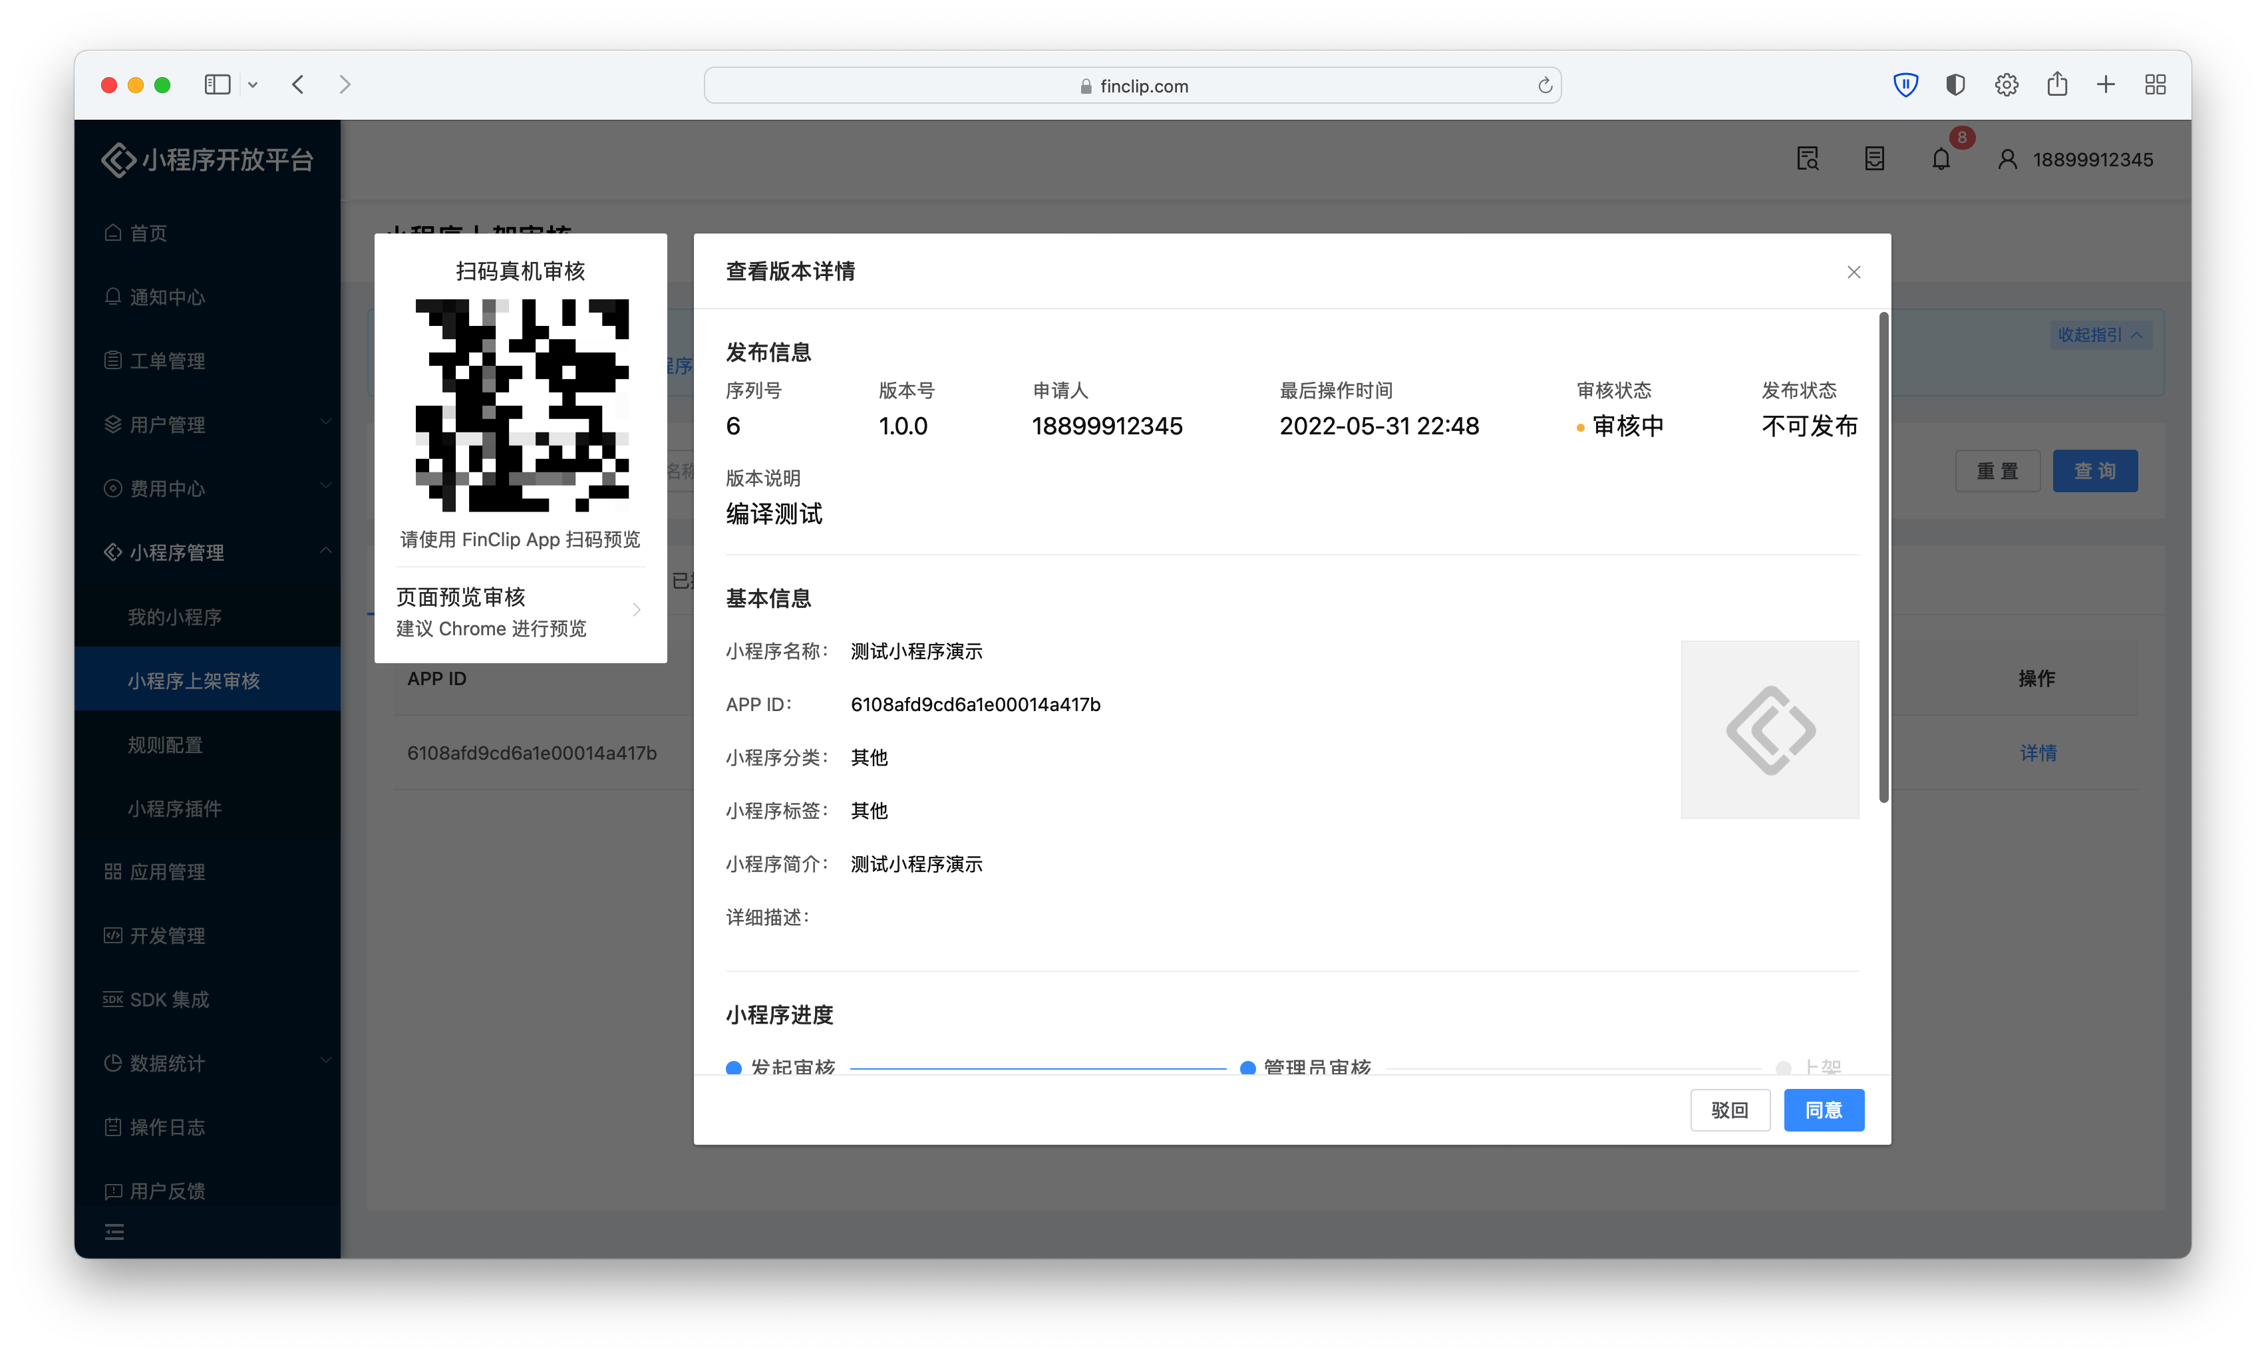Click the finclip.com address bar
This screenshot has height=1357, width=2266.
pyautogui.click(x=1132, y=85)
